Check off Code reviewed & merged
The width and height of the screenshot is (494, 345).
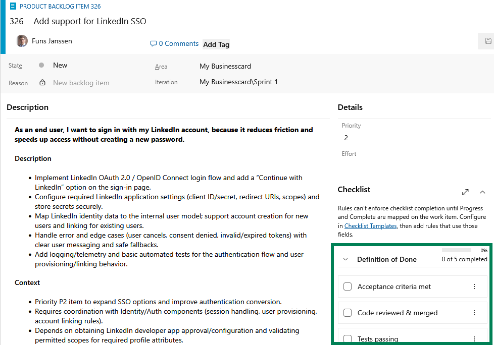click(347, 313)
